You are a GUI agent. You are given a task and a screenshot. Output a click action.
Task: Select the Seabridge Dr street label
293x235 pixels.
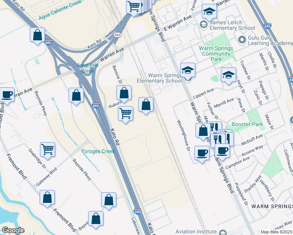click(x=37, y=159)
